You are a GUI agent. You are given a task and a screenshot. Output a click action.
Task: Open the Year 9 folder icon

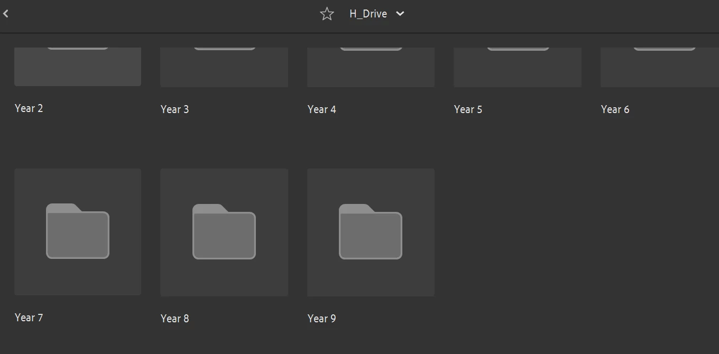point(371,232)
